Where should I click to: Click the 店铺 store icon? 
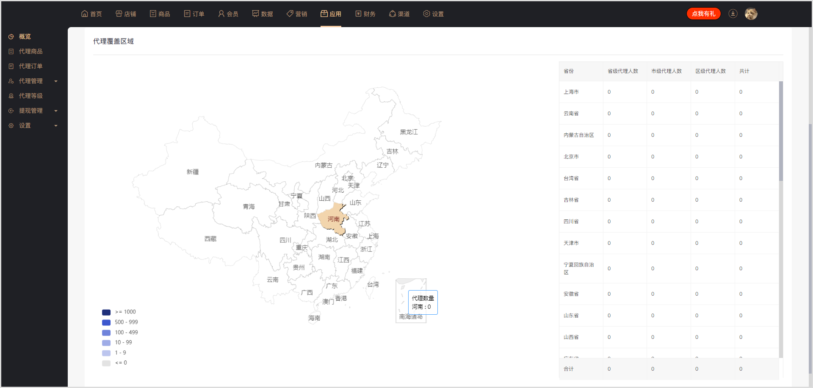click(x=119, y=14)
